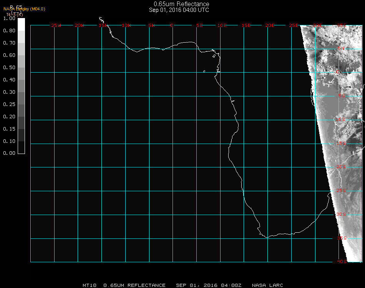Select the 15S latitude label
The height and width of the screenshot is (288, 365).
pyautogui.click(x=341, y=143)
